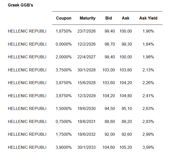Click the 2,99% ask yield value
This screenshot has height=152, width=174.
[148, 134]
